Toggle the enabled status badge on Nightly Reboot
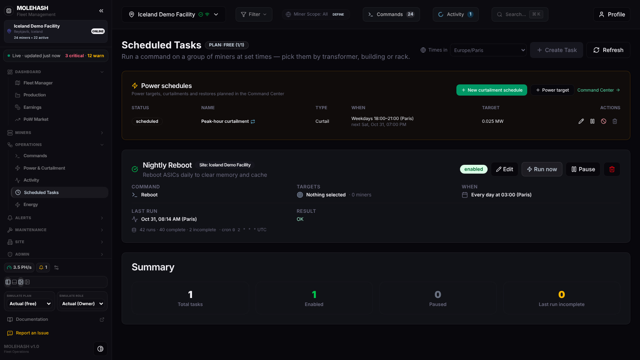The height and width of the screenshot is (360, 640). coord(474,169)
